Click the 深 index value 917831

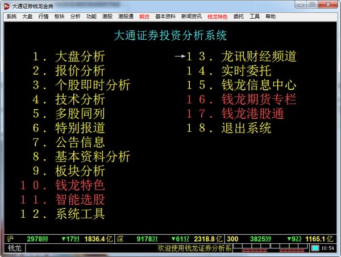[147, 239]
